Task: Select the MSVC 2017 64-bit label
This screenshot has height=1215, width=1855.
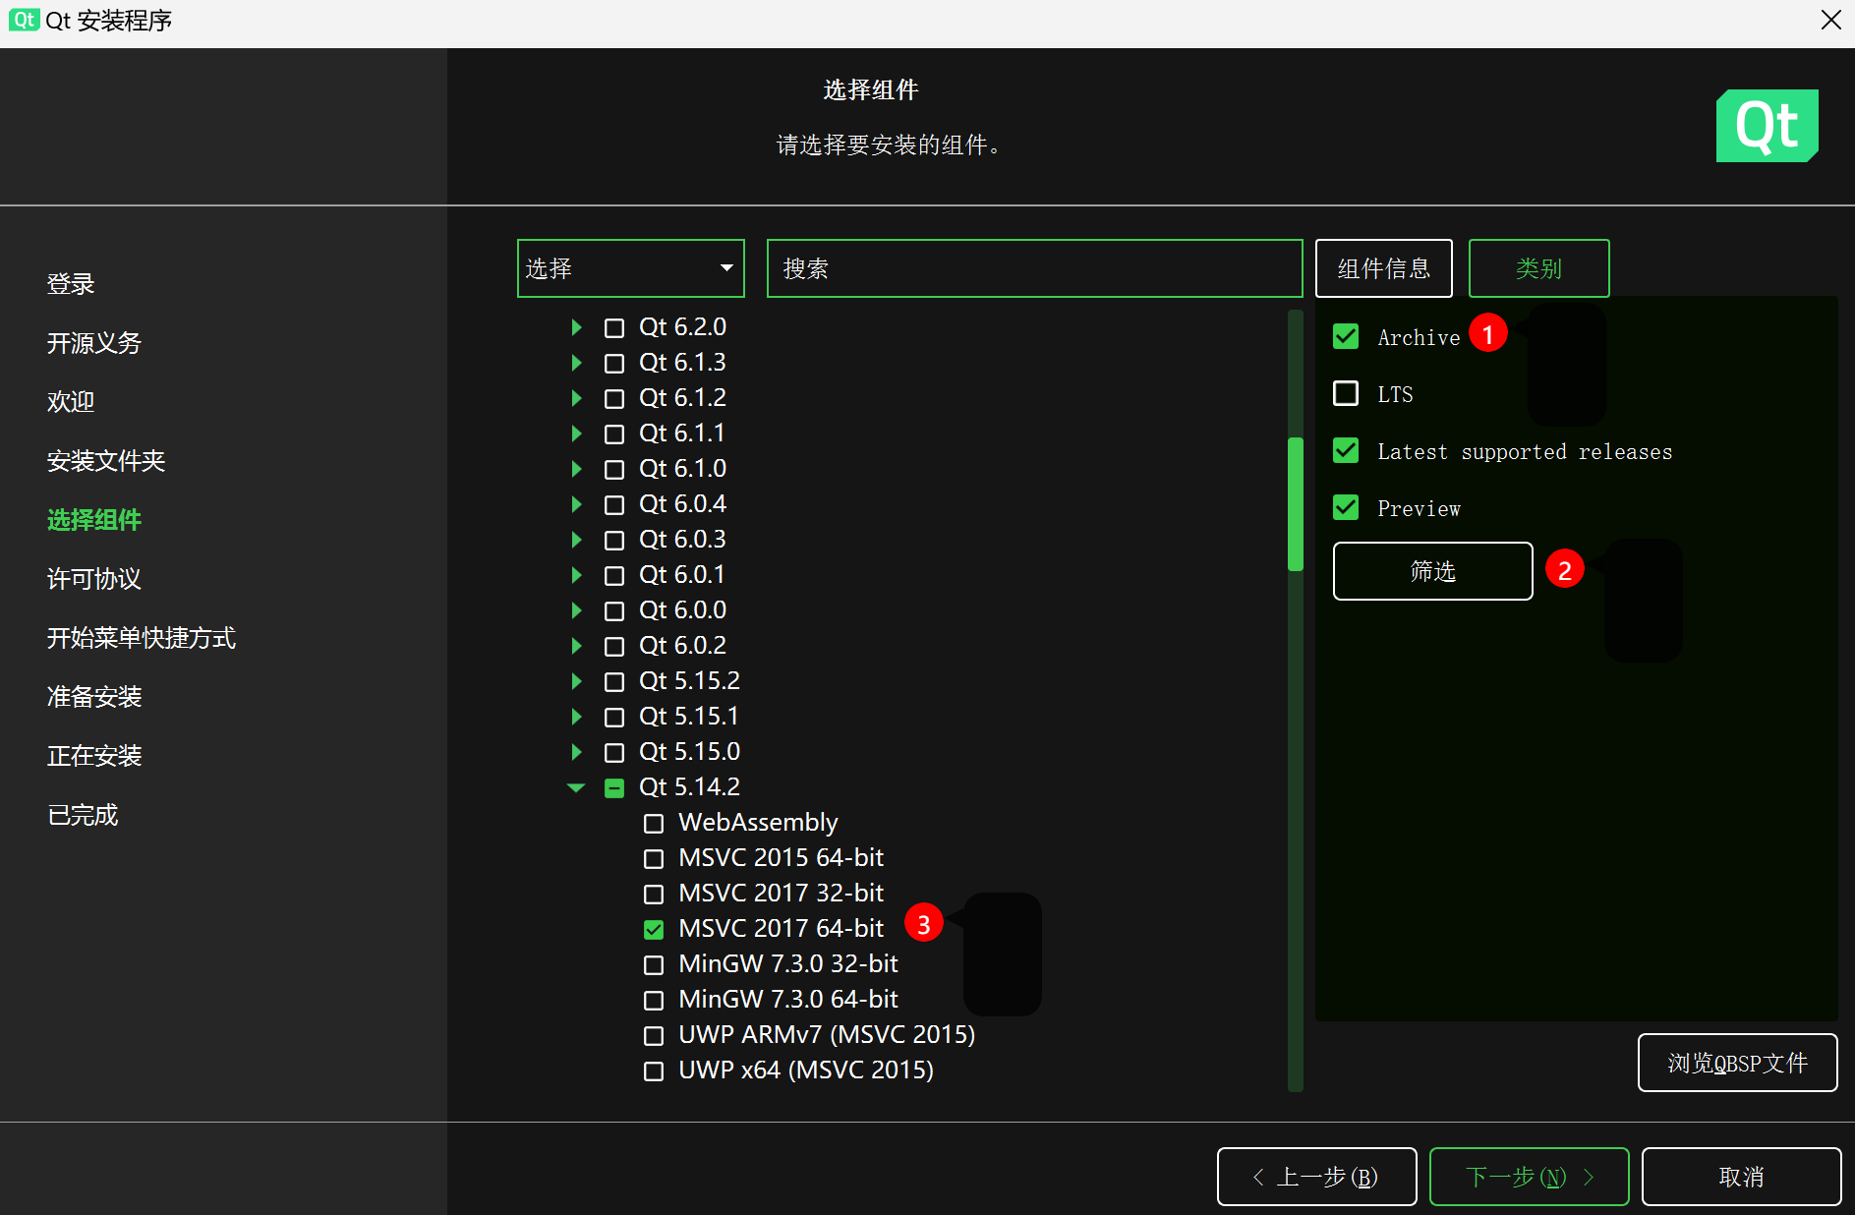Action: [x=781, y=929]
